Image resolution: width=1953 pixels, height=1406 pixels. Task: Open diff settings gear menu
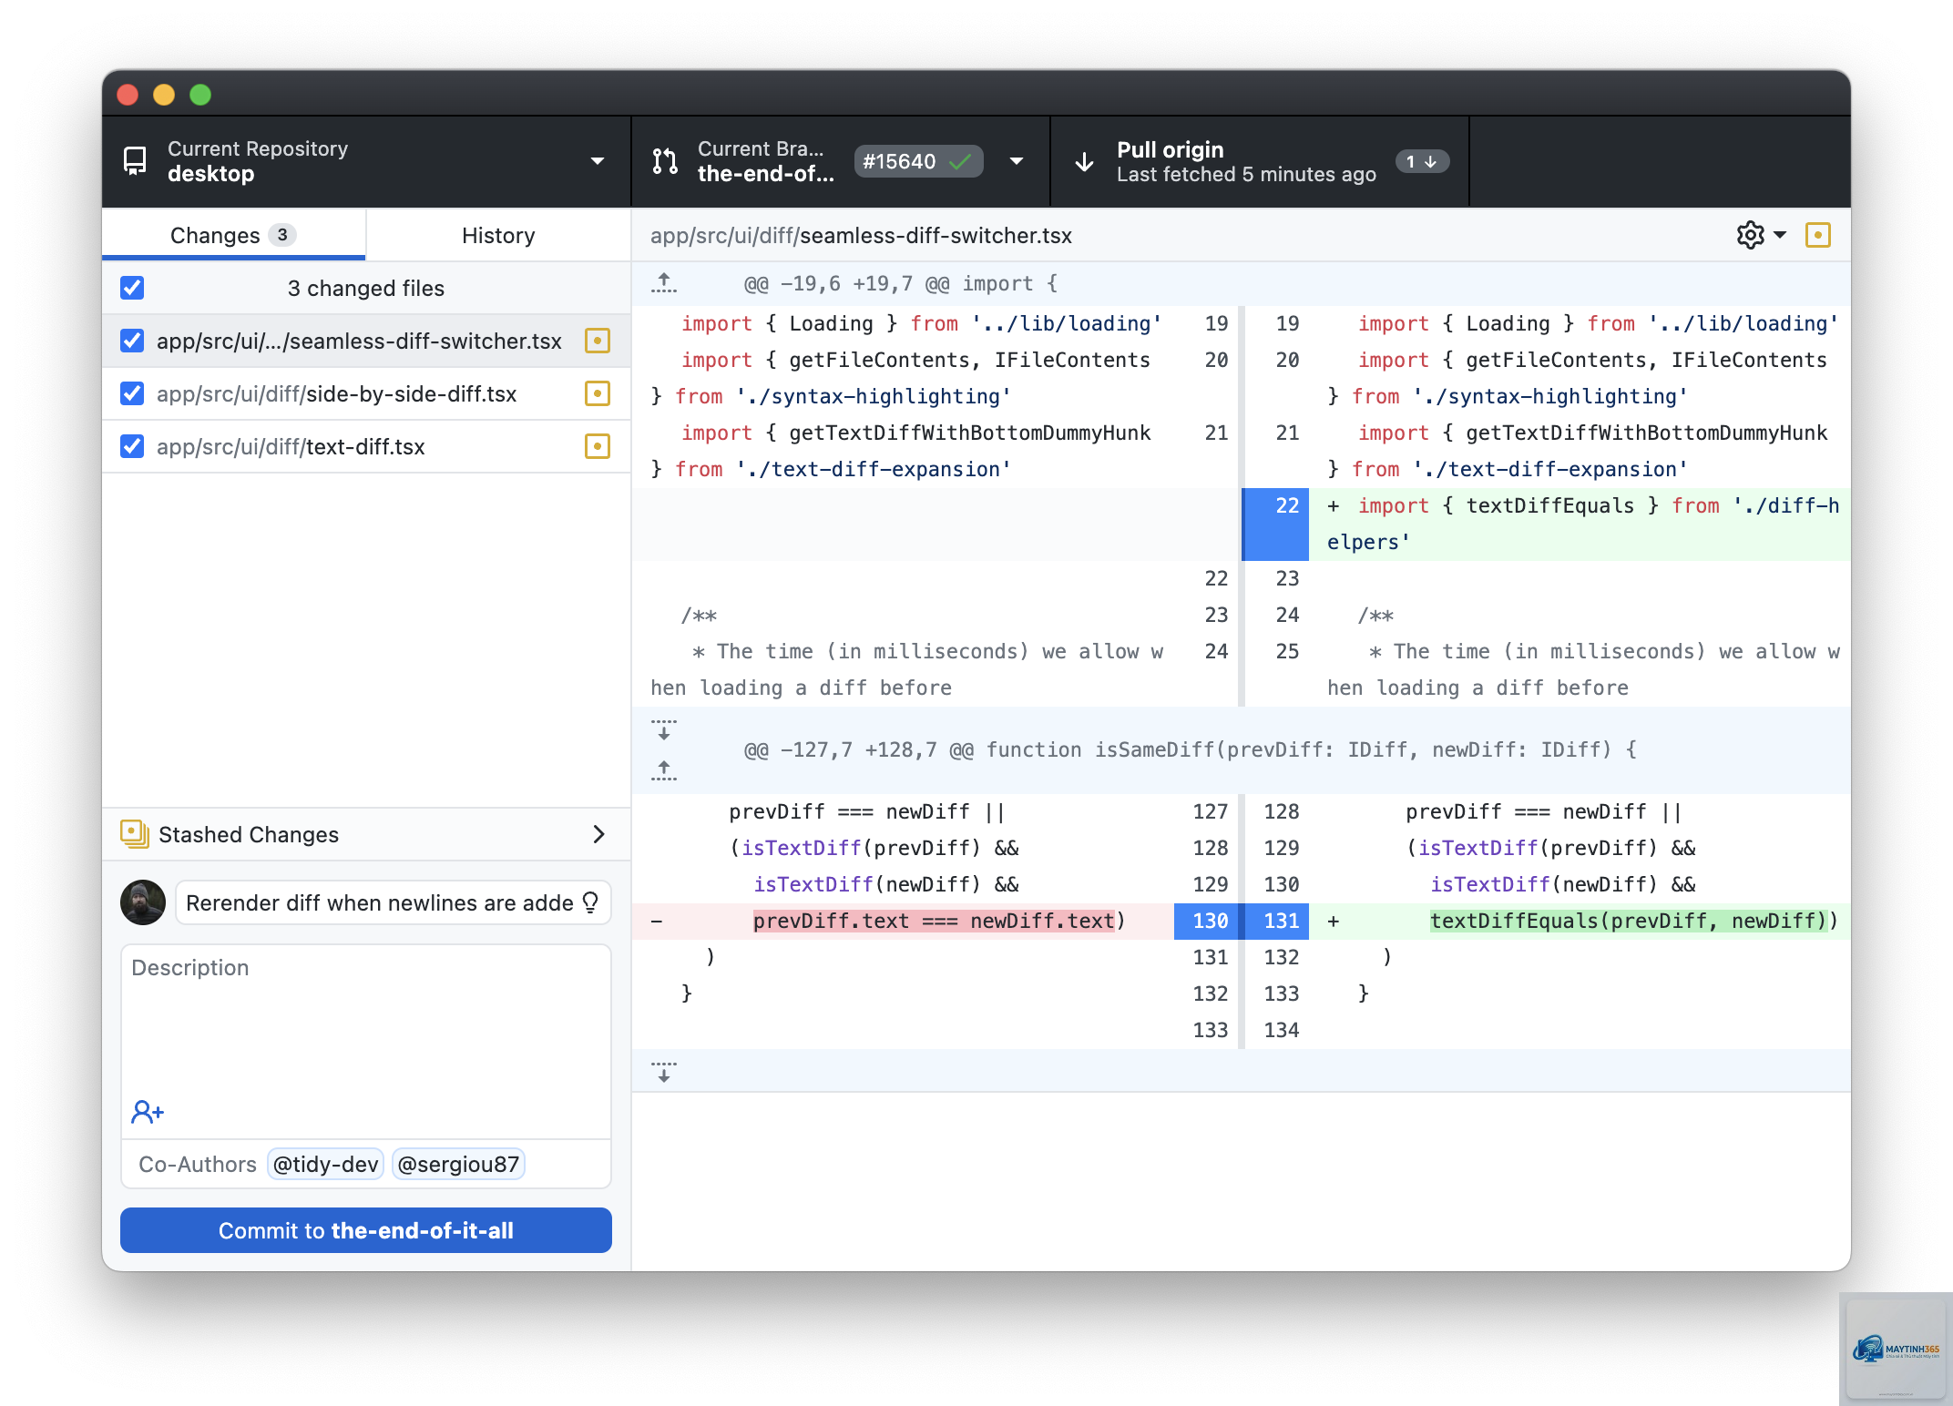point(1761,235)
